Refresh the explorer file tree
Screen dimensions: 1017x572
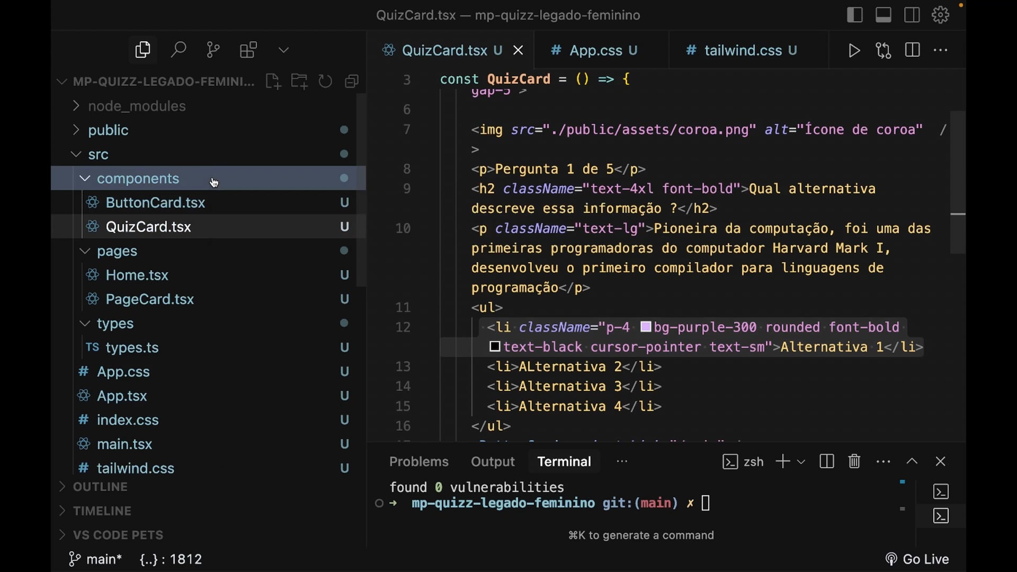pos(325,82)
